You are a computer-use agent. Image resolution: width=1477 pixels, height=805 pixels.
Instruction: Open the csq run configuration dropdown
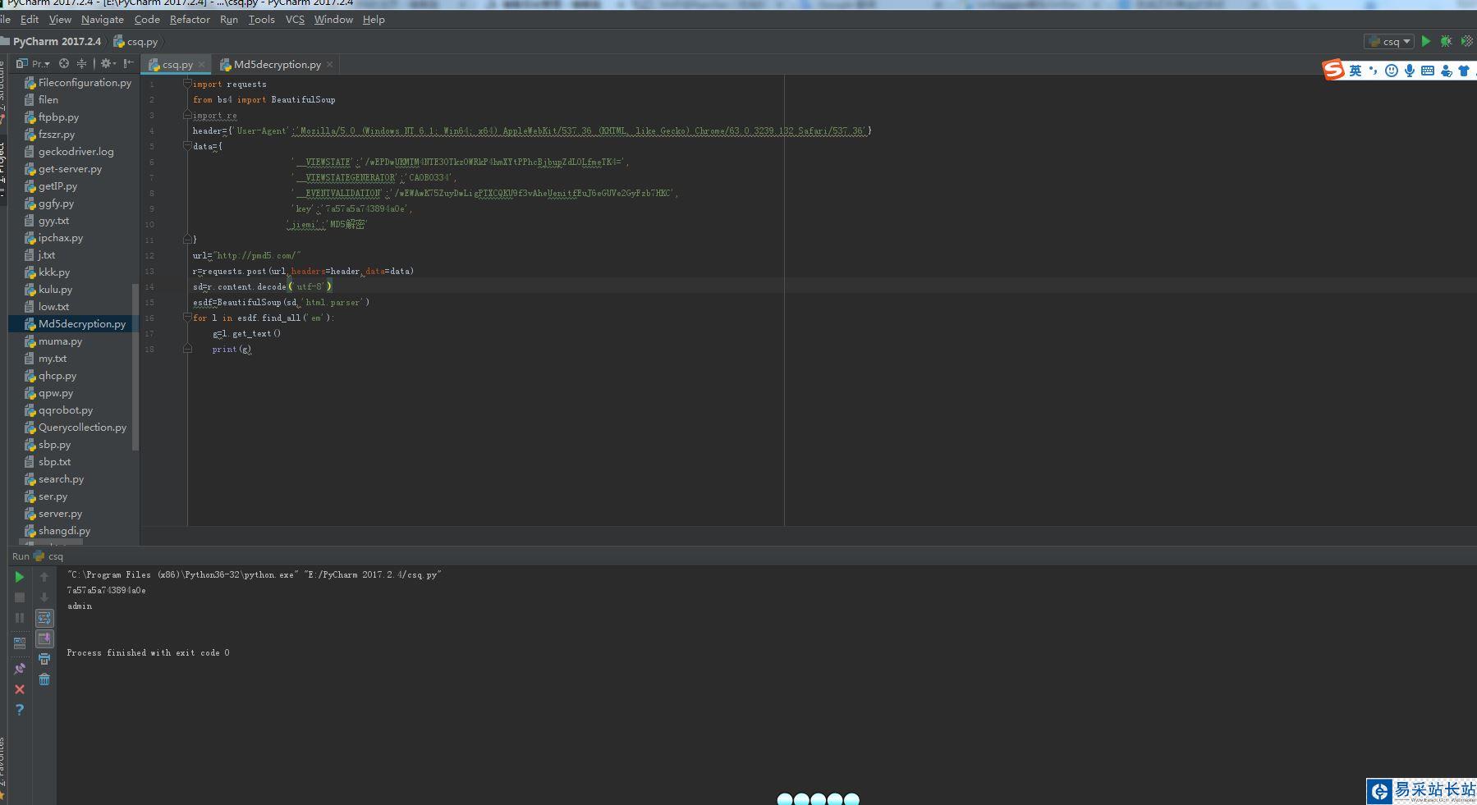click(1389, 41)
